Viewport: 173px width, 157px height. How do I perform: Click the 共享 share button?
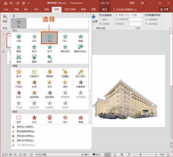(x=164, y=9)
